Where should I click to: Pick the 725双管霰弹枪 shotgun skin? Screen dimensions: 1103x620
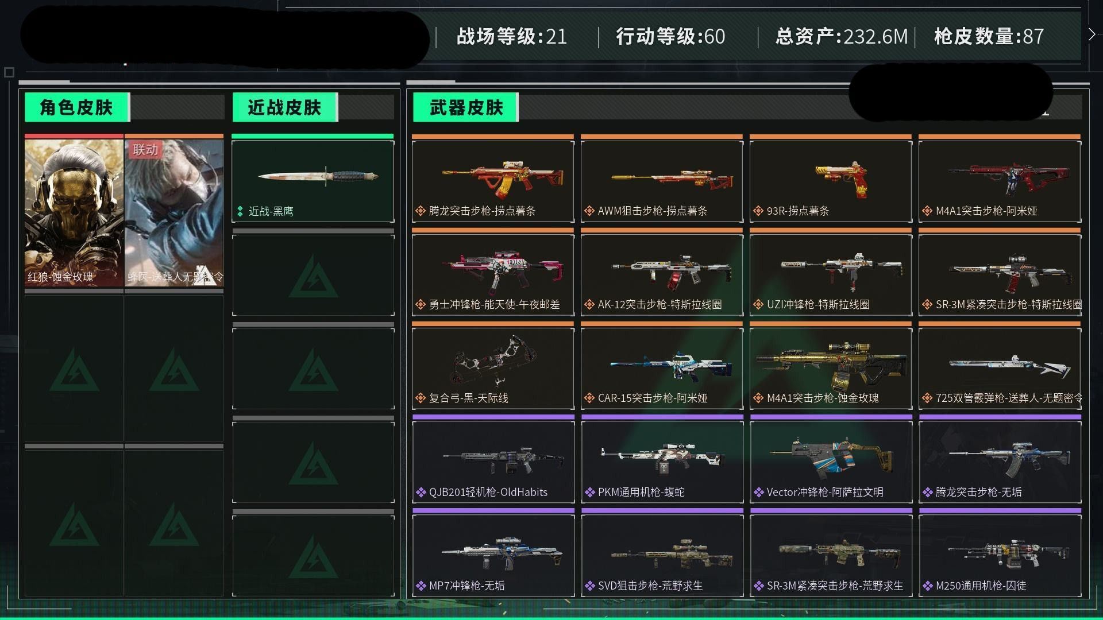[1000, 368]
